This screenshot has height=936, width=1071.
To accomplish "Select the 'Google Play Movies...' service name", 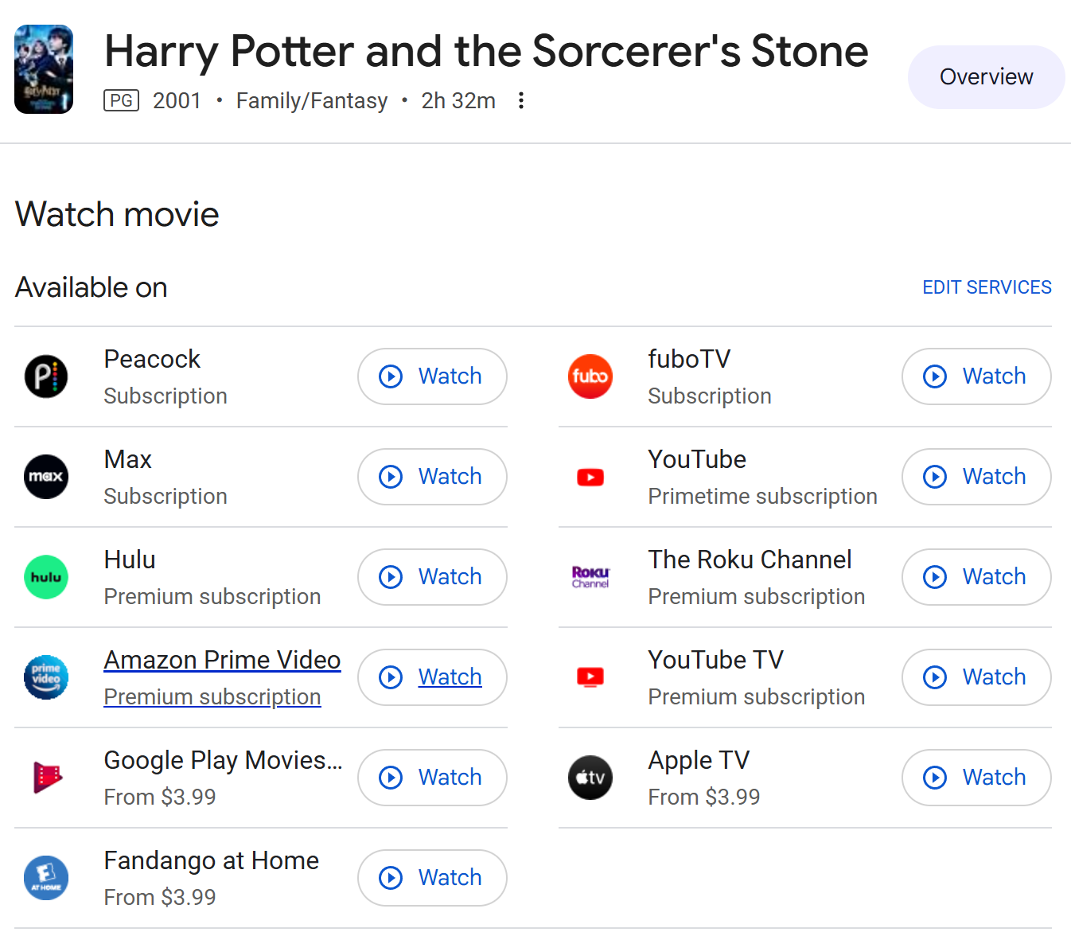I will coord(223,760).
